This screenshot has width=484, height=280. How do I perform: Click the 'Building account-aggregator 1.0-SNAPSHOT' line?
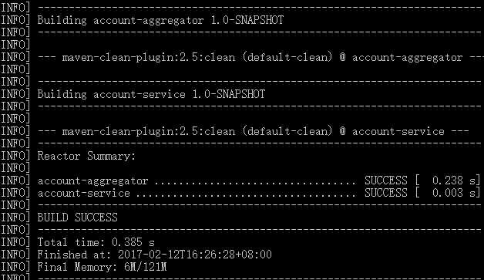pos(160,20)
